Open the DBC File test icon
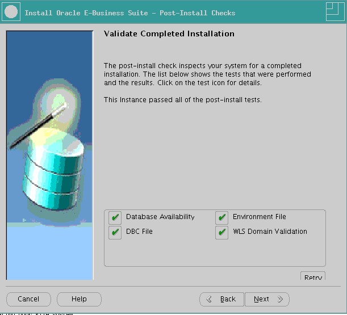This screenshot has width=347, height=315. point(115,232)
